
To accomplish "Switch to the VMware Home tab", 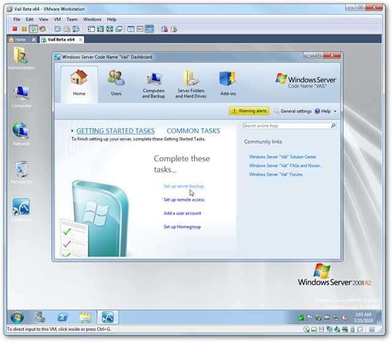I will click(x=17, y=39).
